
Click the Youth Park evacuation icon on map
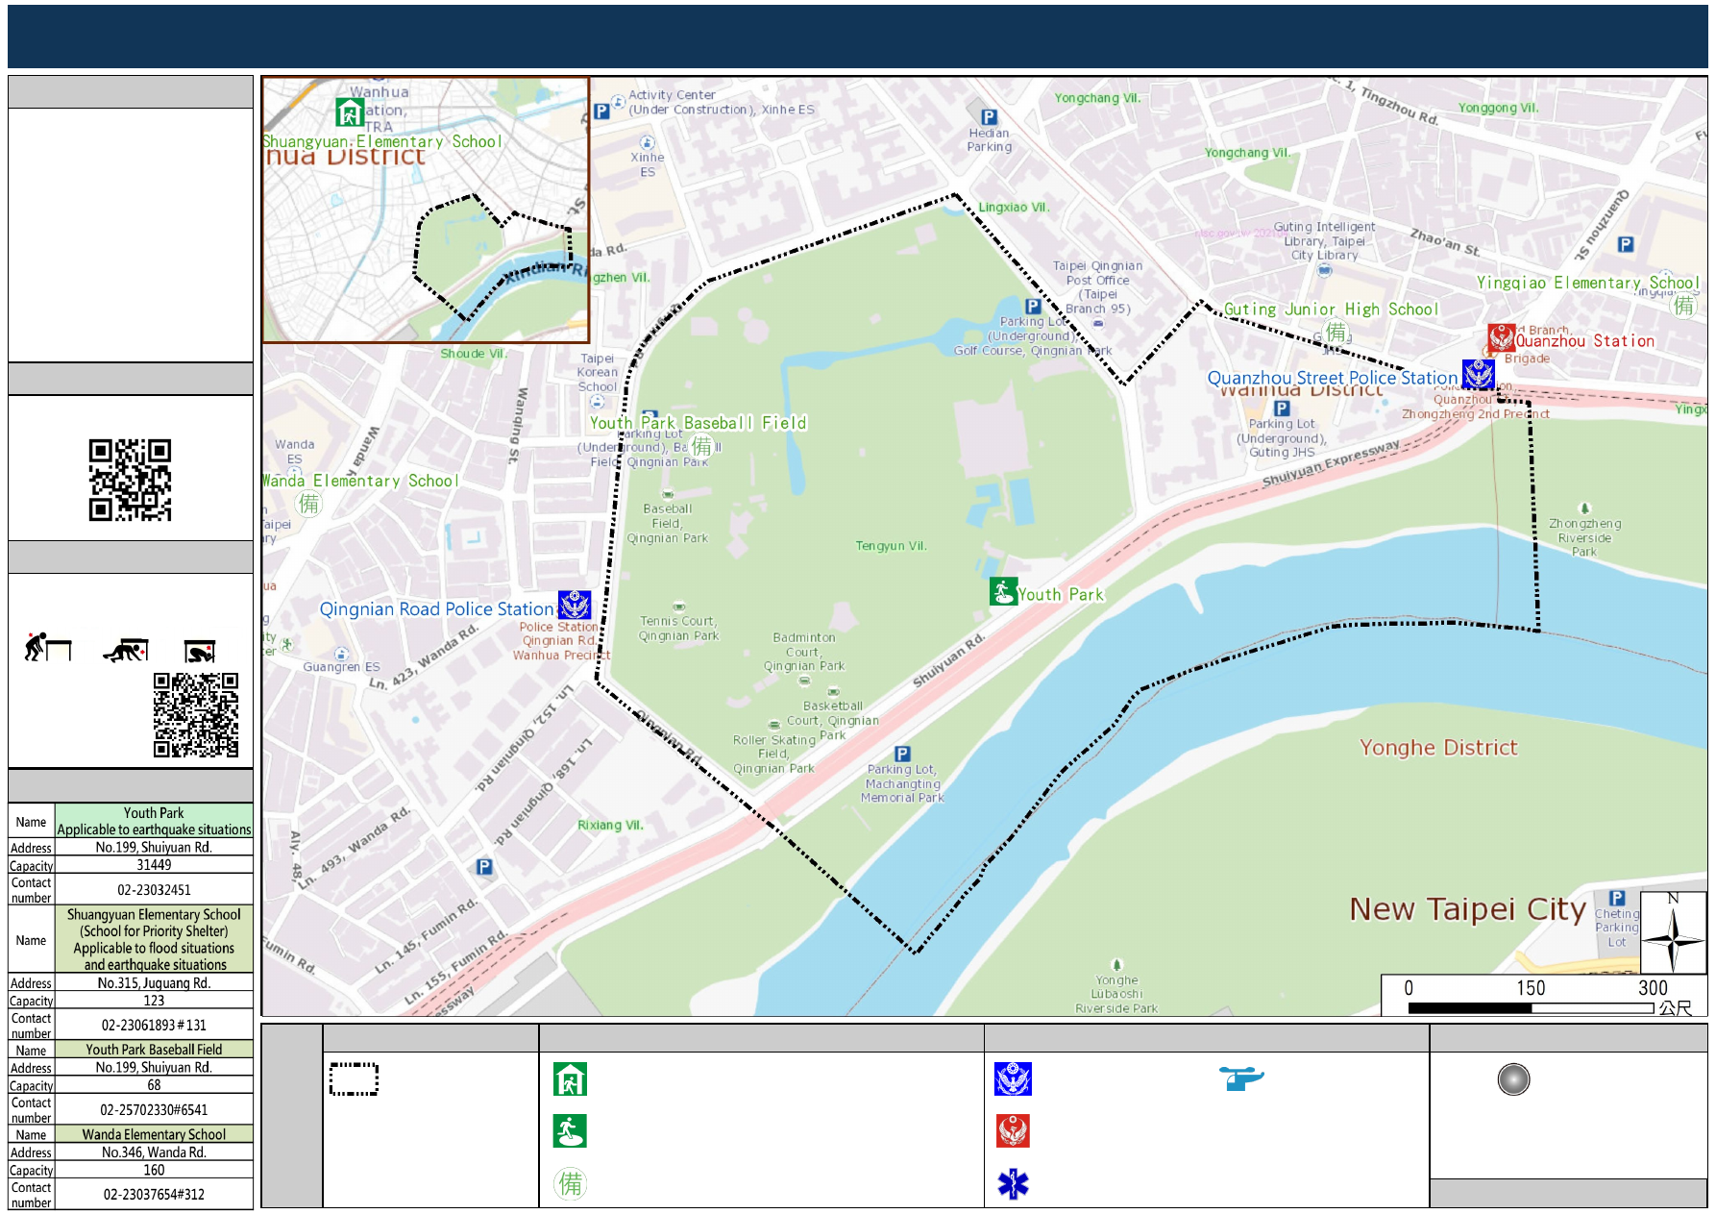point(1003,591)
